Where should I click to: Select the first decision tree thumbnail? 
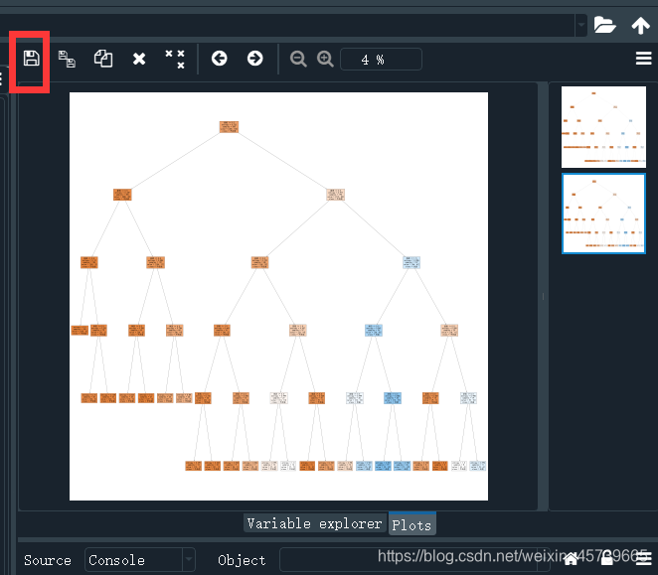point(603,127)
